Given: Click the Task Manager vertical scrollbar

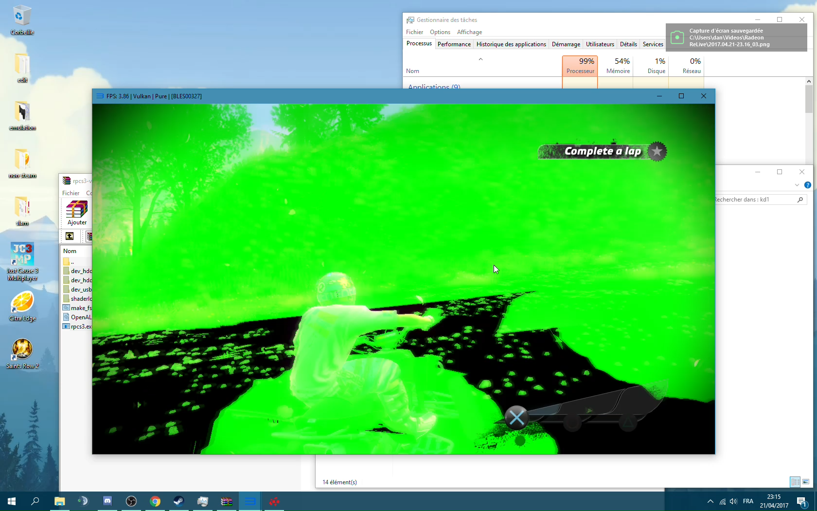Looking at the screenshot, I should [x=809, y=99].
